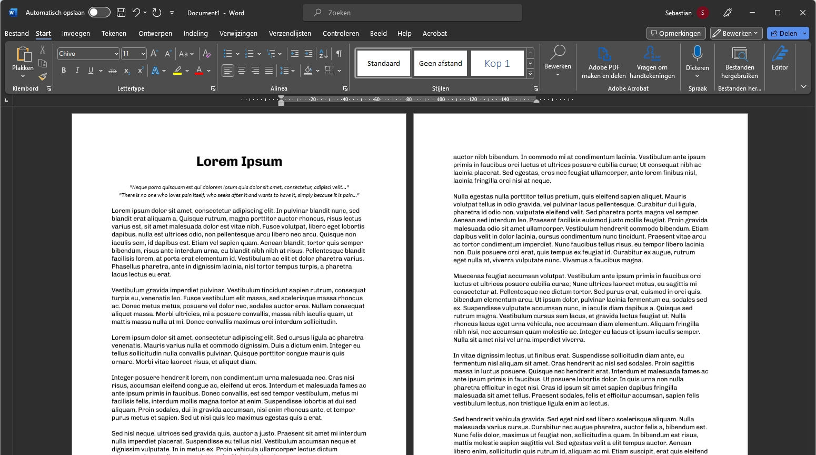Open the Bestand menu

click(x=17, y=33)
